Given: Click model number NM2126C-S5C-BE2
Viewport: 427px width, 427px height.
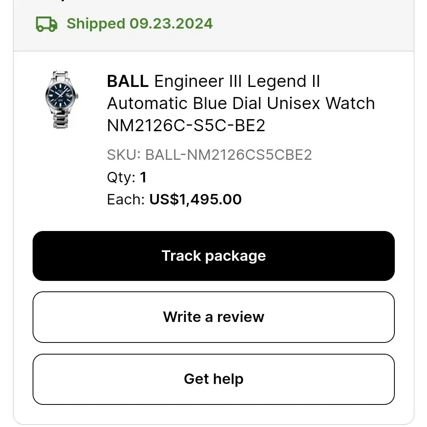Looking at the screenshot, I should click(x=186, y=125).
